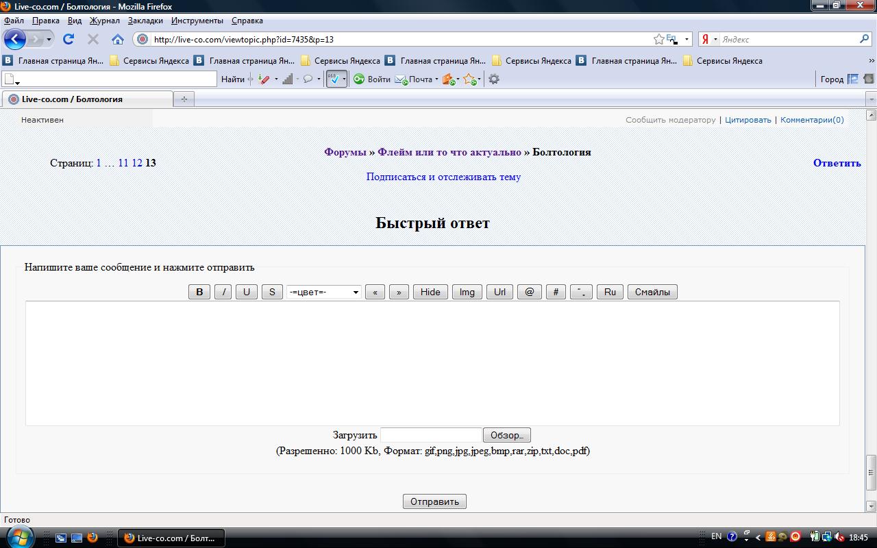Click the Windows Start orb
Screen dimensions: 877x548
coord(18,537)
